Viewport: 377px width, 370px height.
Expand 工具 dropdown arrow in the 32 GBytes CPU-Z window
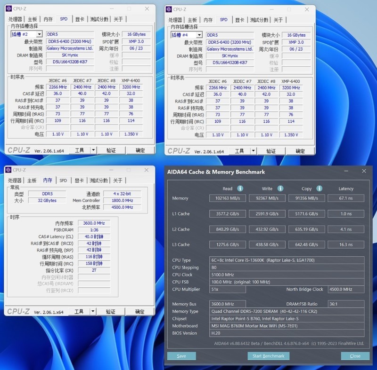[x=93, y=312]
